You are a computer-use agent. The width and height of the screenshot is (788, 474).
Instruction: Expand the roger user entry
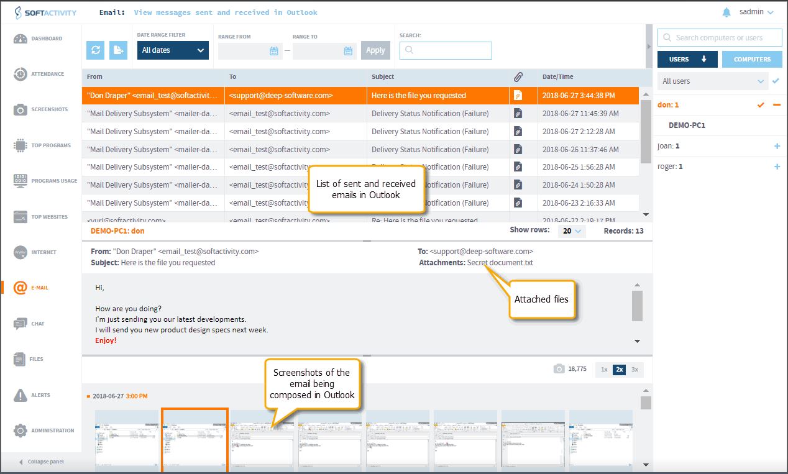tap(777, 166)
